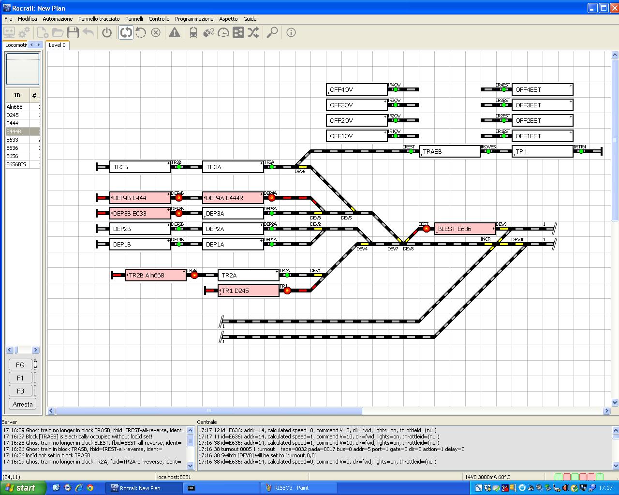Screen dimensions: 619x495
Task: Save the plan with the floppy icon
Action: pos(73,33)
